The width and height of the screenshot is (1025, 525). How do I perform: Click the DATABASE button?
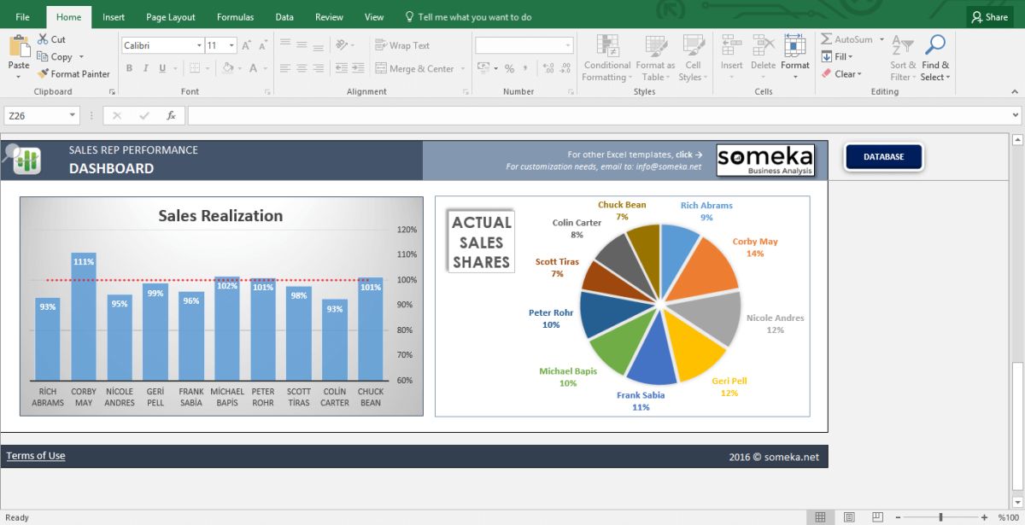pyautogui.click(x=883, y=157)
